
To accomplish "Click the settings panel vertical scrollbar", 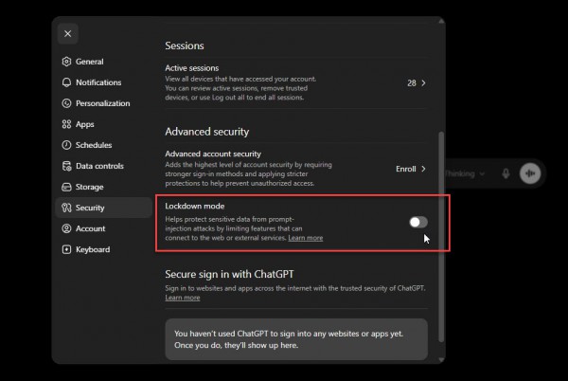I will (x=441, y=236).
